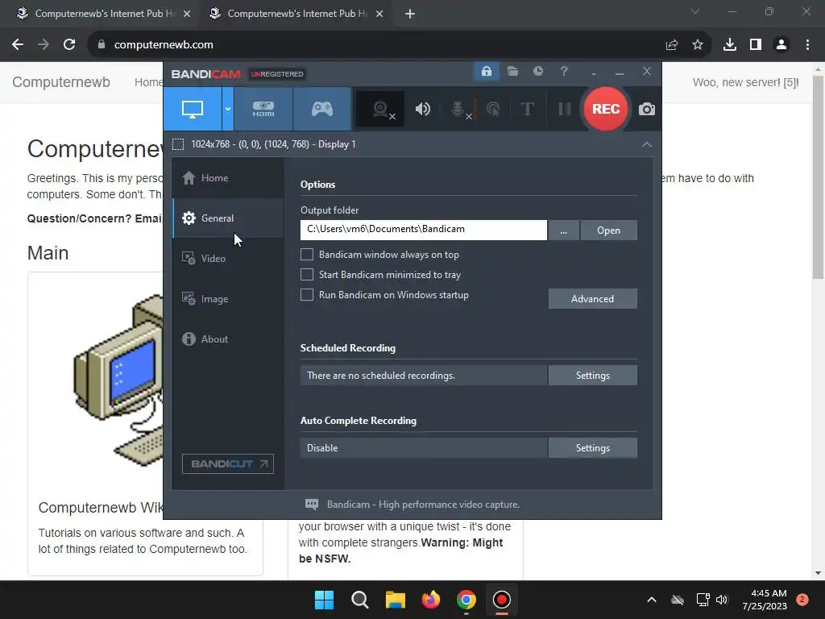Screen dimensions: 825x619
Task: Open the Home section in Bandicam
Action: pyautogui.click(x=228, y=178)
